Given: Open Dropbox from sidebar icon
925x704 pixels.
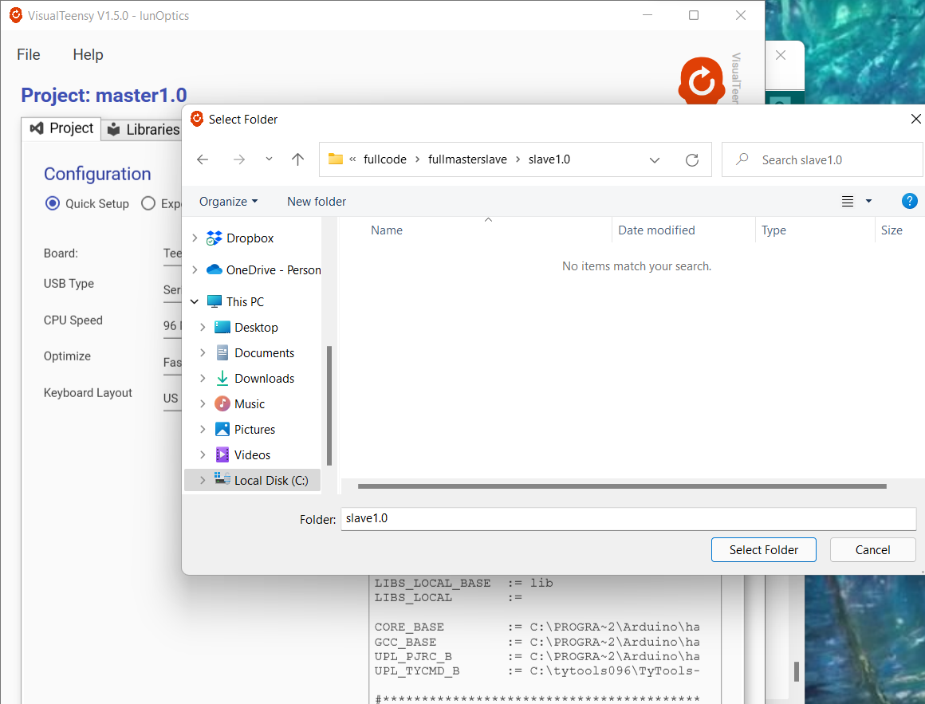Looking at the screenshot, I should 213,238.
